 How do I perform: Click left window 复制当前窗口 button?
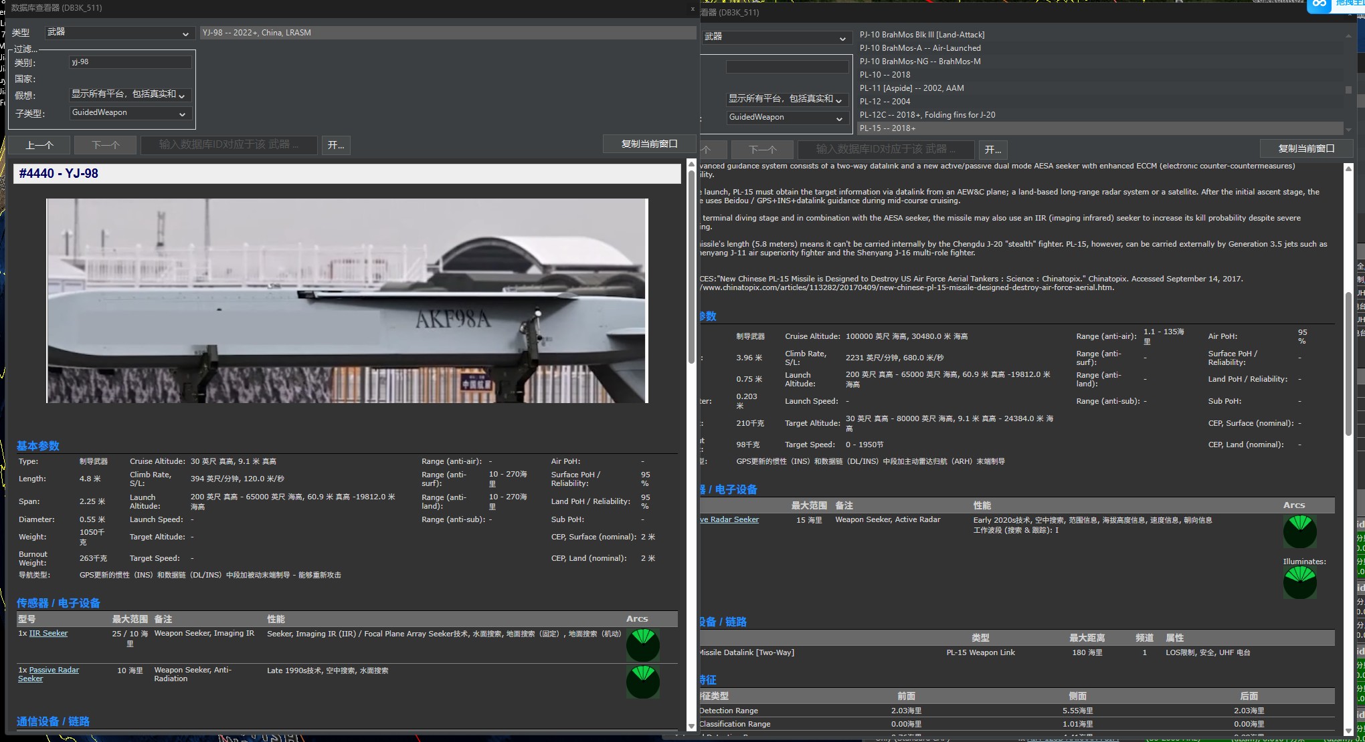[x=648, y=144]
